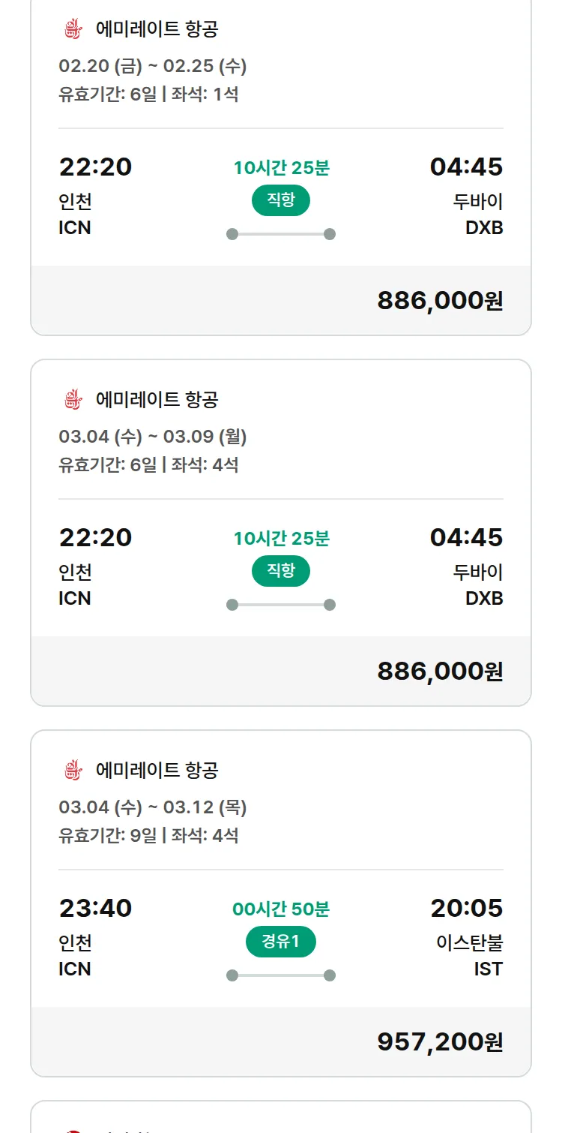Select the 직항 badge on the 03.04~03.09 flight
The image size is (562, 1133).
click(x=281, y=571)
